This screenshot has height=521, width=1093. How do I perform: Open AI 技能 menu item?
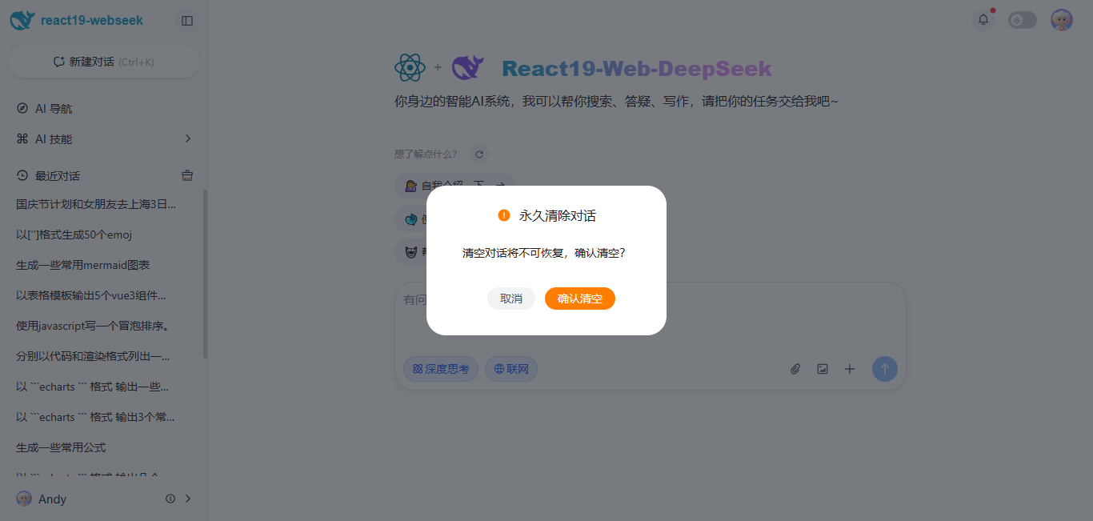[104, 139]
